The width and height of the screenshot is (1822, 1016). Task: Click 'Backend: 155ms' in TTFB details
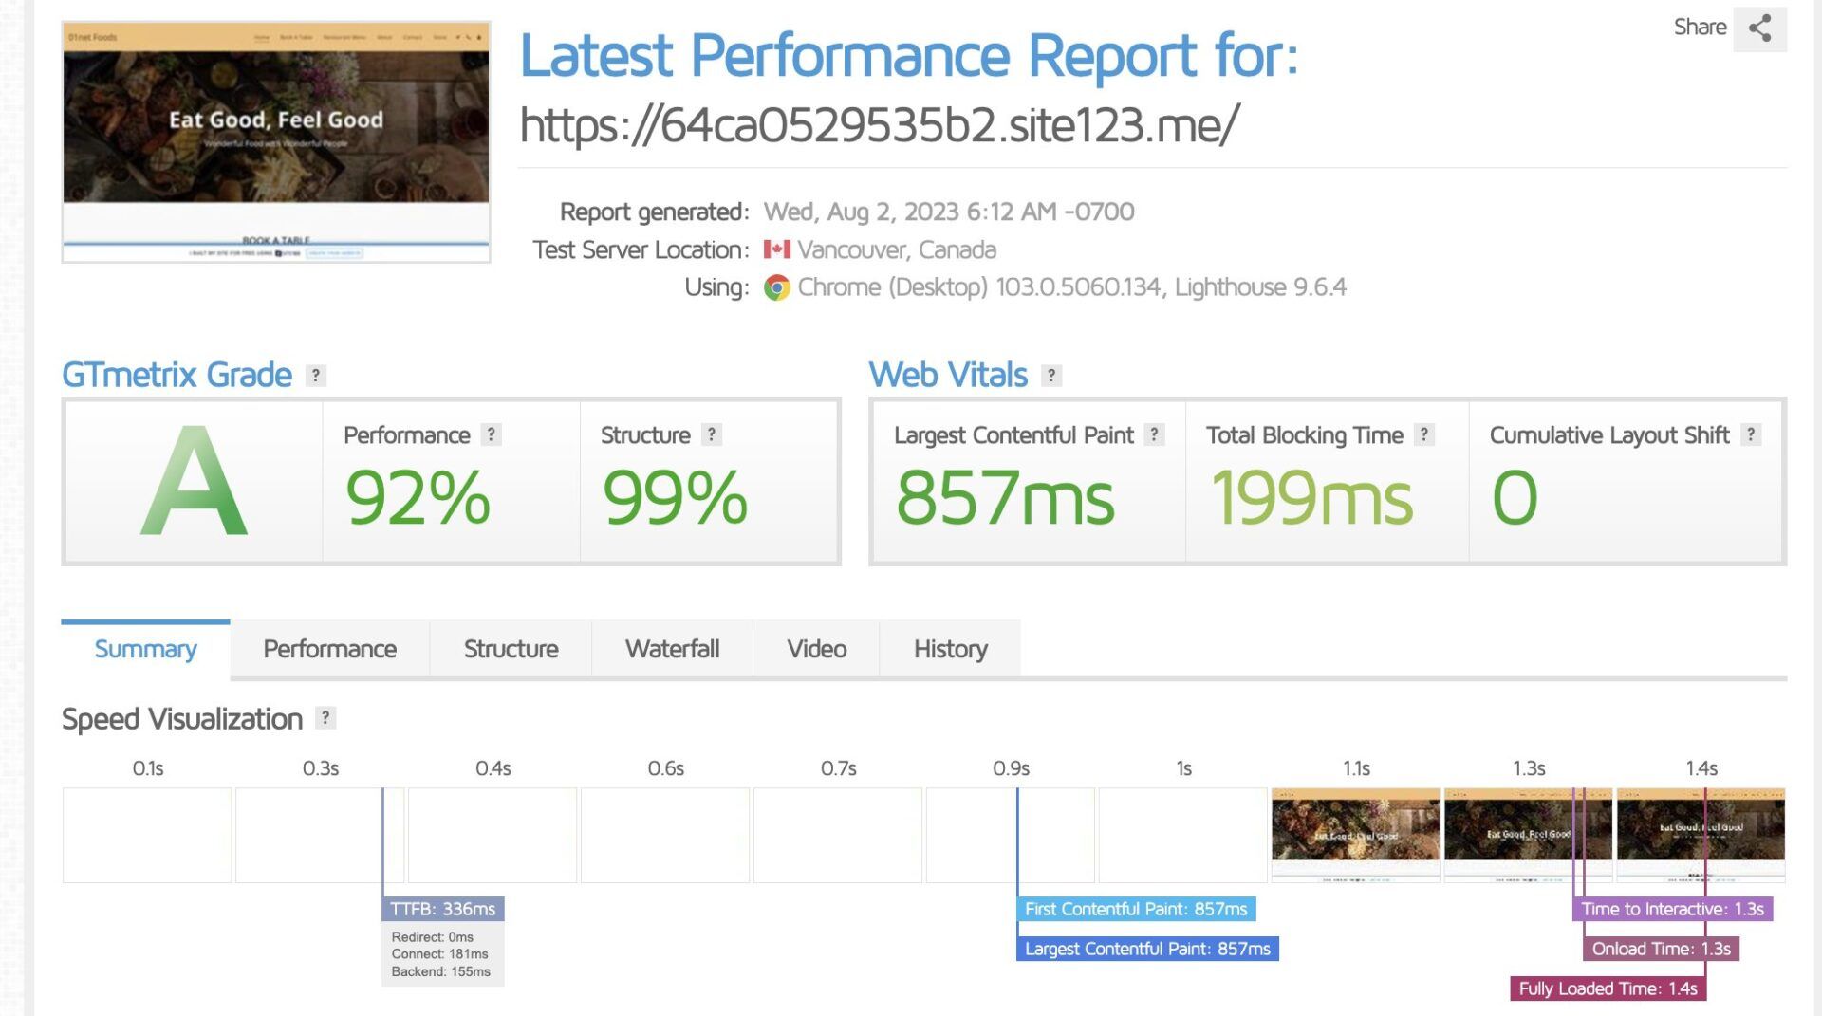point(440,971)
